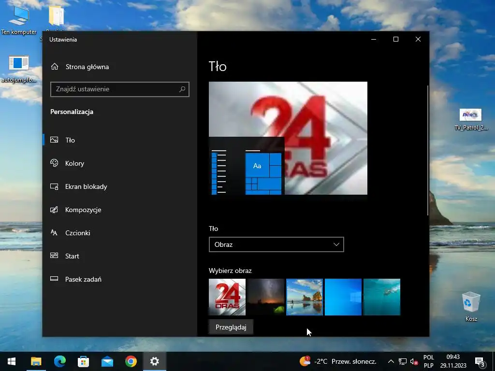Image resolution: width=495 pixels, height=371 pixels.
Task: Select the Czcionki font icon
Action: tap(54, 233)
